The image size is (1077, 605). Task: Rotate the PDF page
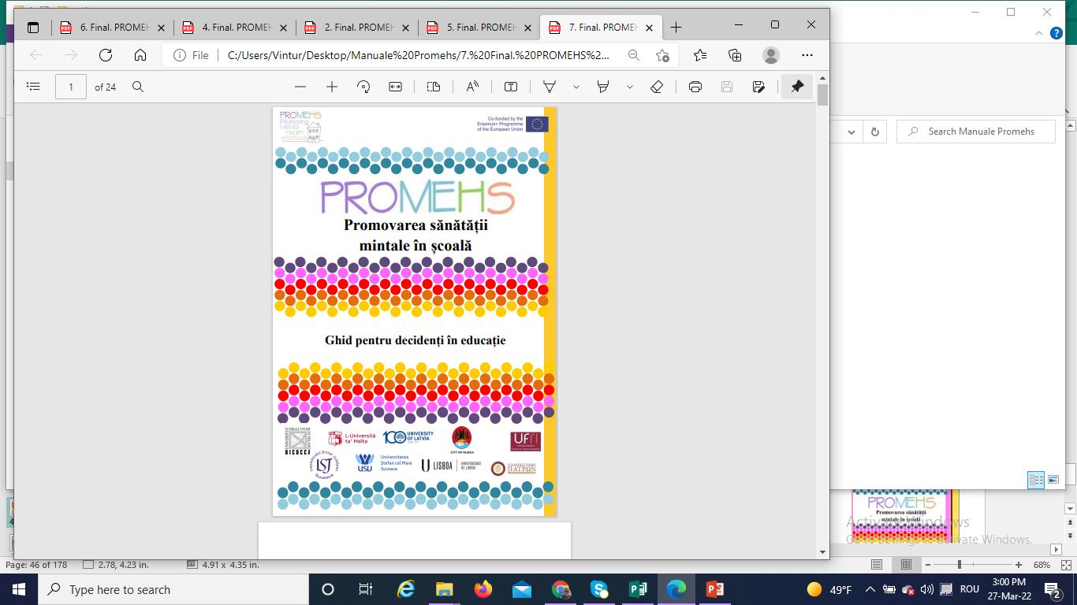[x=363, y=87]
